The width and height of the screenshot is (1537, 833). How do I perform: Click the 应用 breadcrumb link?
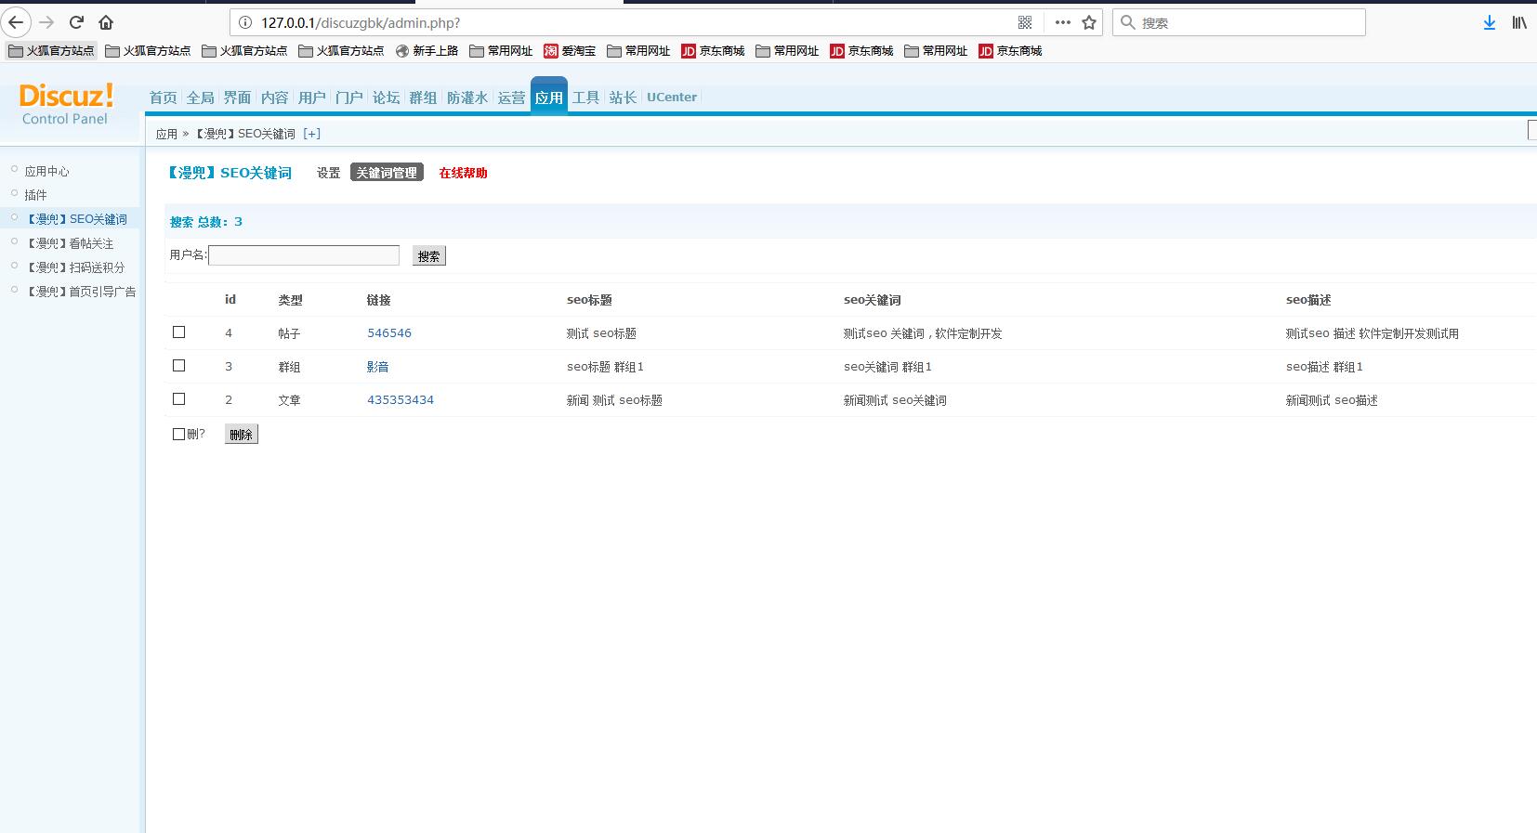166,134
